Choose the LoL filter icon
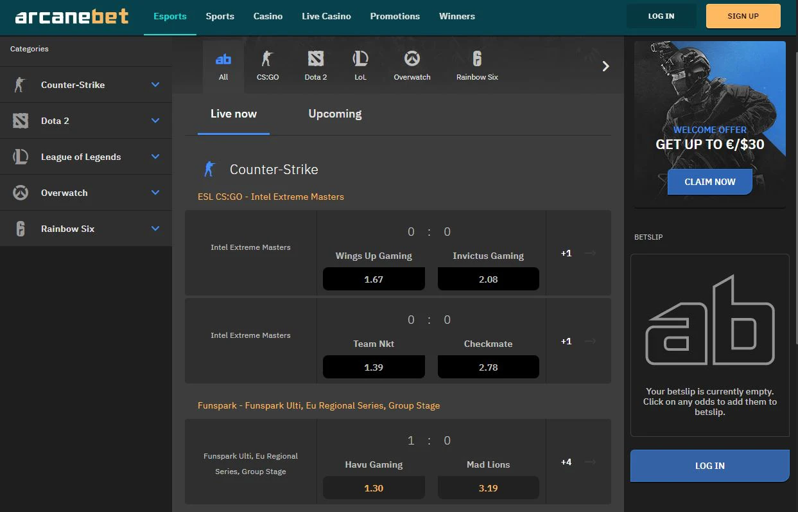The image size is (798, 512). 360,59
